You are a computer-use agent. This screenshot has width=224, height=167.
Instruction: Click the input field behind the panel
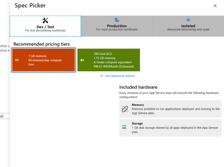coord(5,116)
